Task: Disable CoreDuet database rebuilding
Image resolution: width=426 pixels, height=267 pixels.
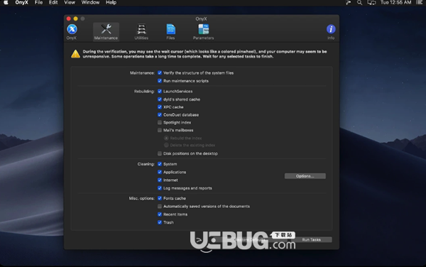Action: click(160, 114)
